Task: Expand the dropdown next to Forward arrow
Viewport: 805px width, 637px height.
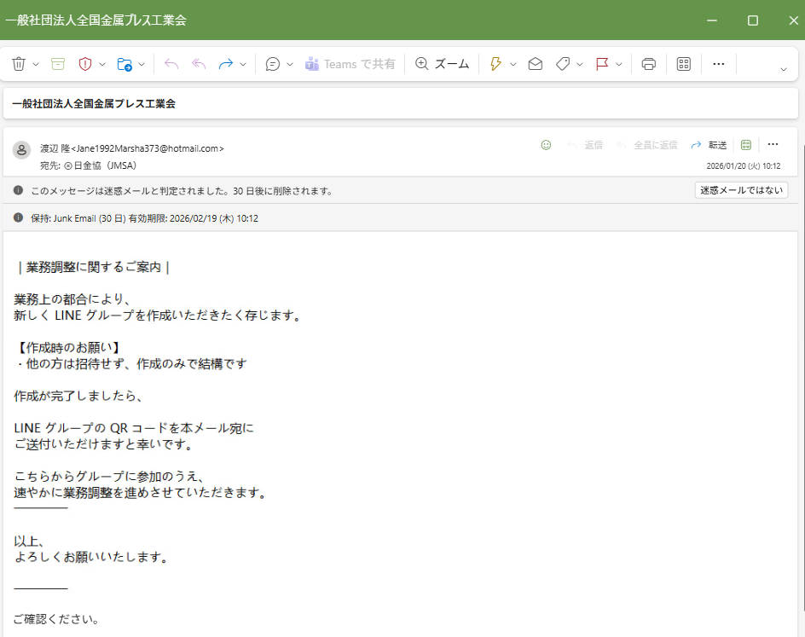Action: [x=243, y=64]
